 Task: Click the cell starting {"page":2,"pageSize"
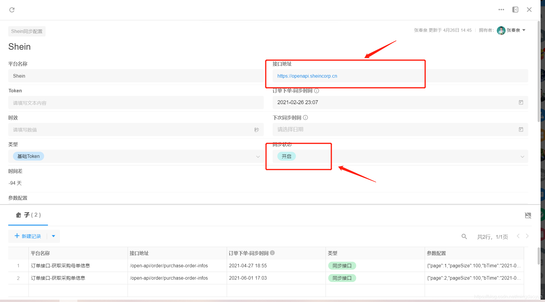474,278
